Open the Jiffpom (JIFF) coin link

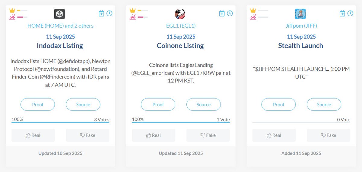pyautogui.click(x=301, y=26)
